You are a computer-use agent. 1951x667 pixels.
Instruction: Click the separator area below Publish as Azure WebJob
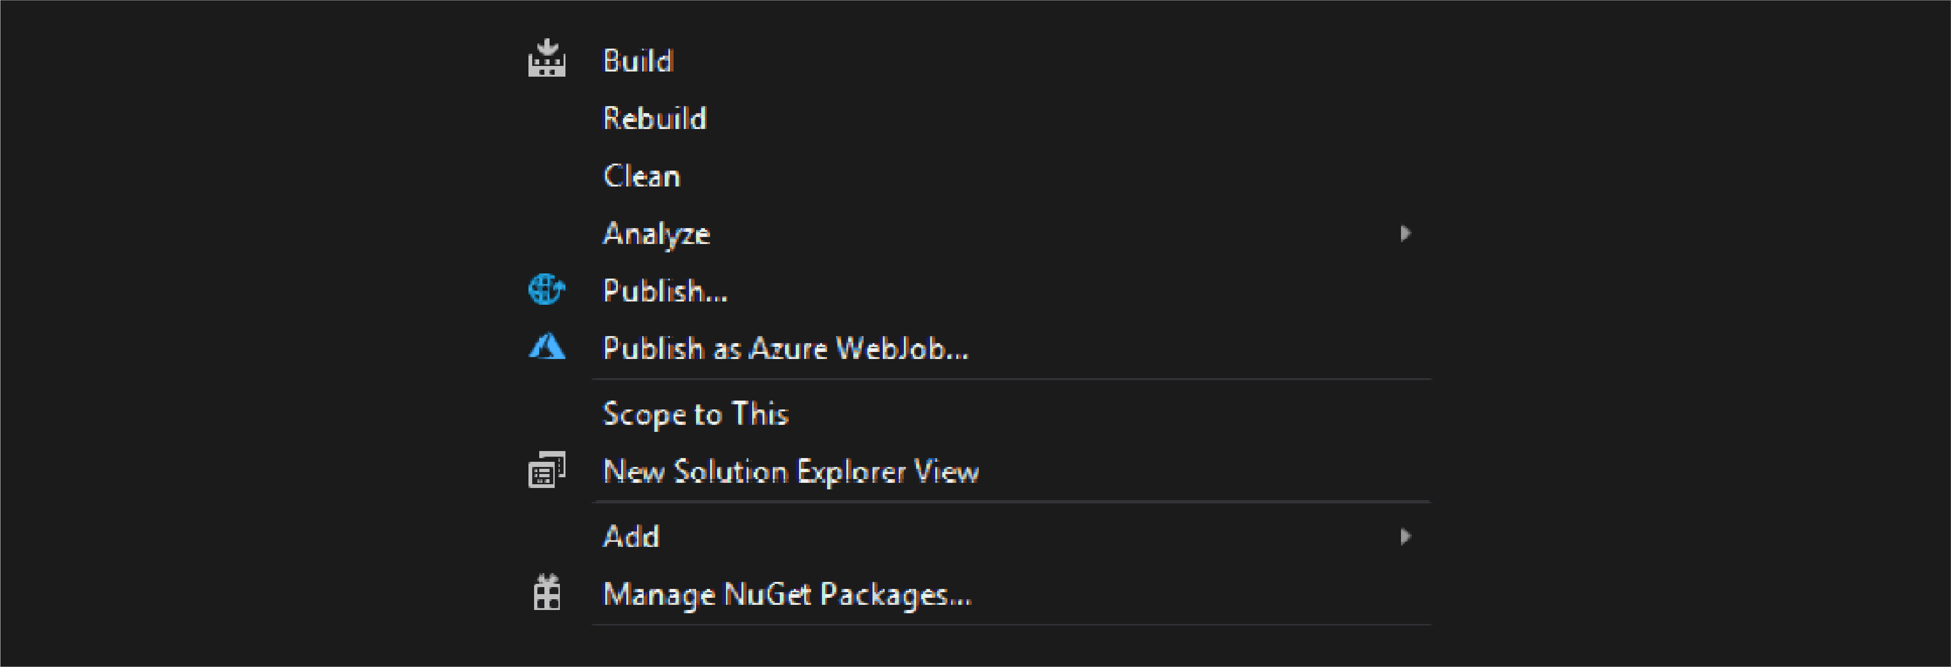tap(1007, 378)
